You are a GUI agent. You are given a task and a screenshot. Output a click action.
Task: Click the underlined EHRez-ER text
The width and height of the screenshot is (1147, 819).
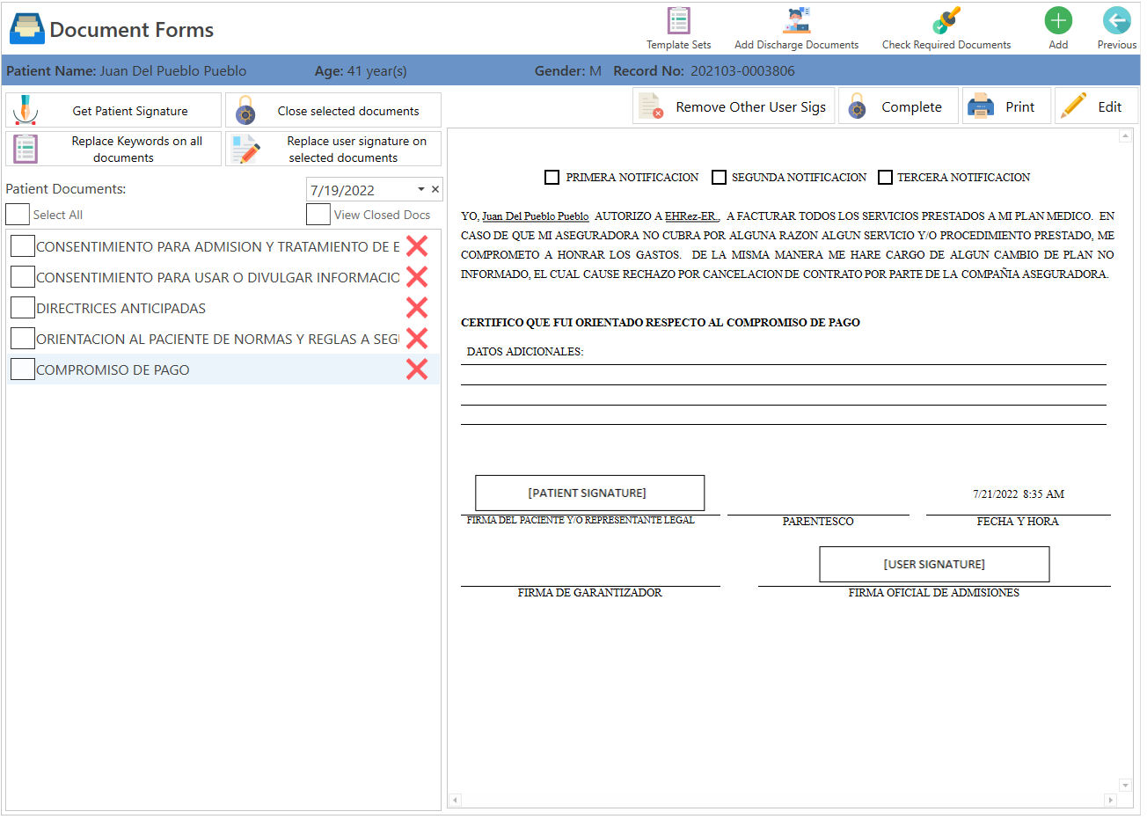pos(691,216)
